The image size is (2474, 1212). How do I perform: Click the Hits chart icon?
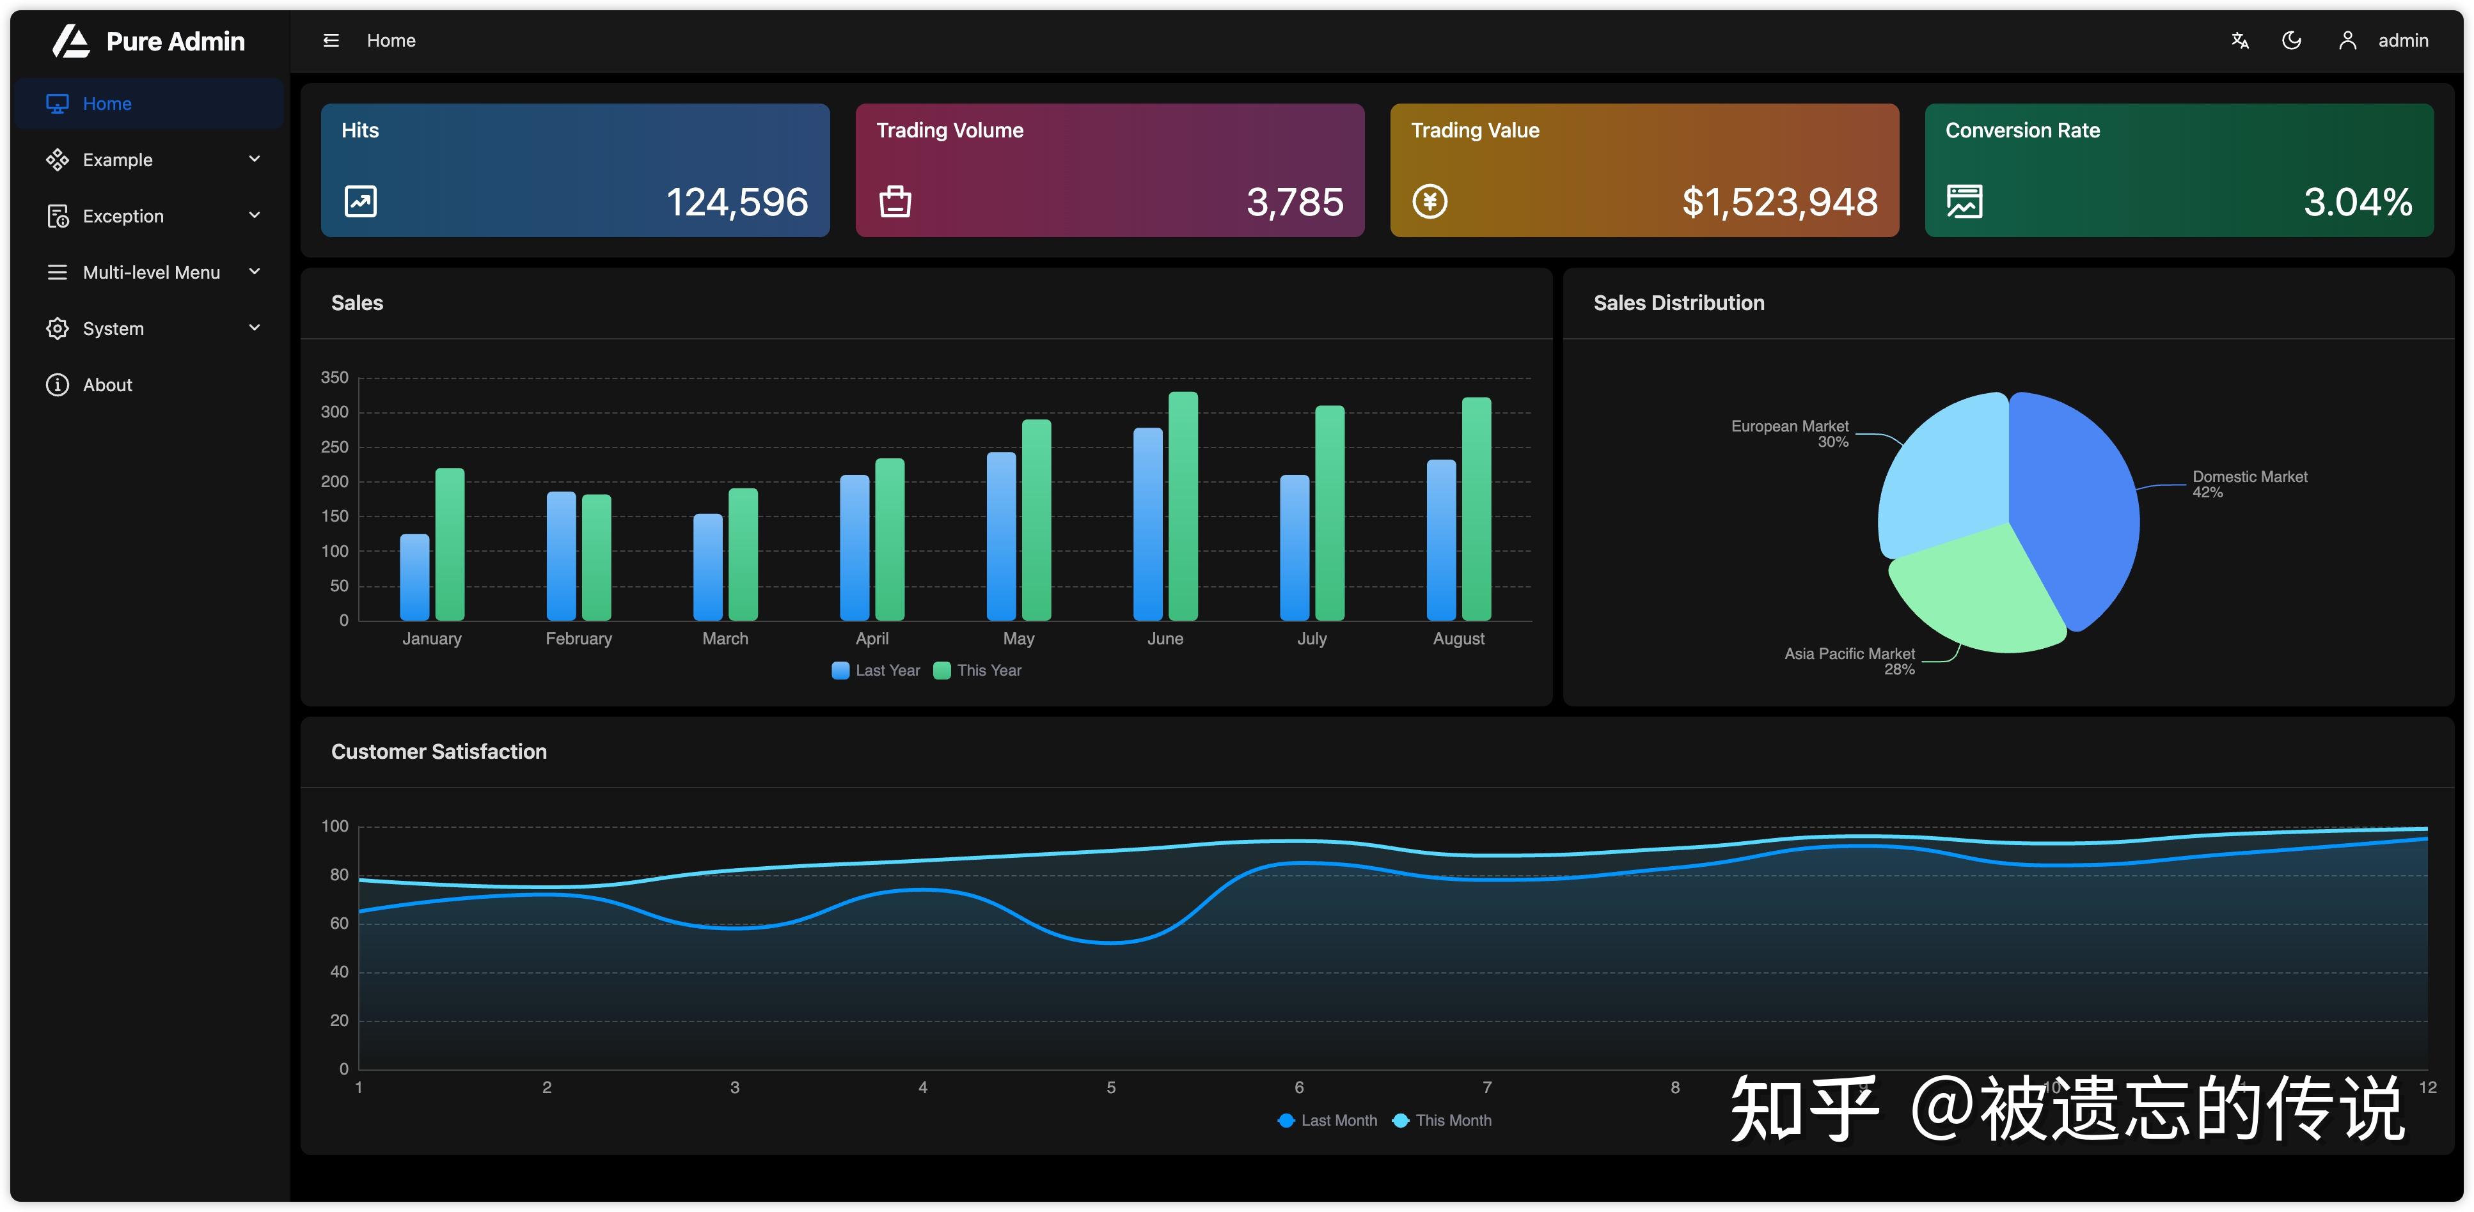[x=360, y=201]
